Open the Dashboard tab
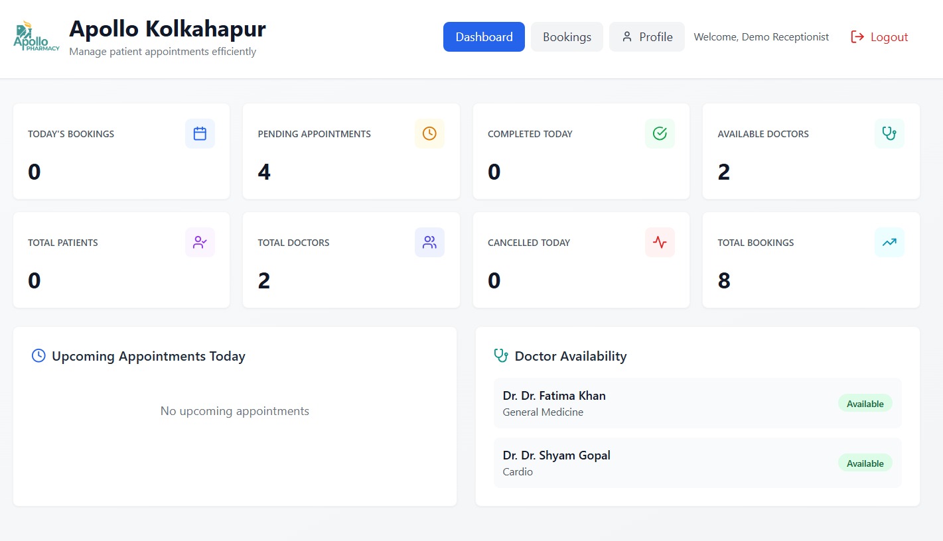The image size is (943, 541). [x=484, y=37]
